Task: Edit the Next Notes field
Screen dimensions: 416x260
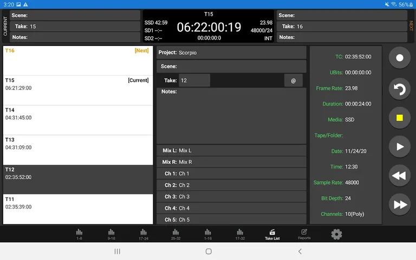Action: (x=342, y=37)
